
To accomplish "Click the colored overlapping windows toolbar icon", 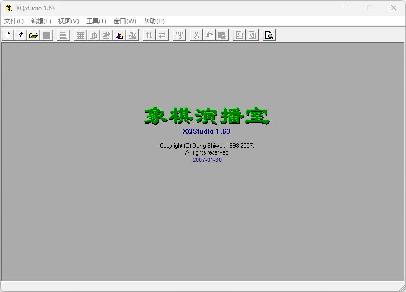I will [x=119, y=35].
